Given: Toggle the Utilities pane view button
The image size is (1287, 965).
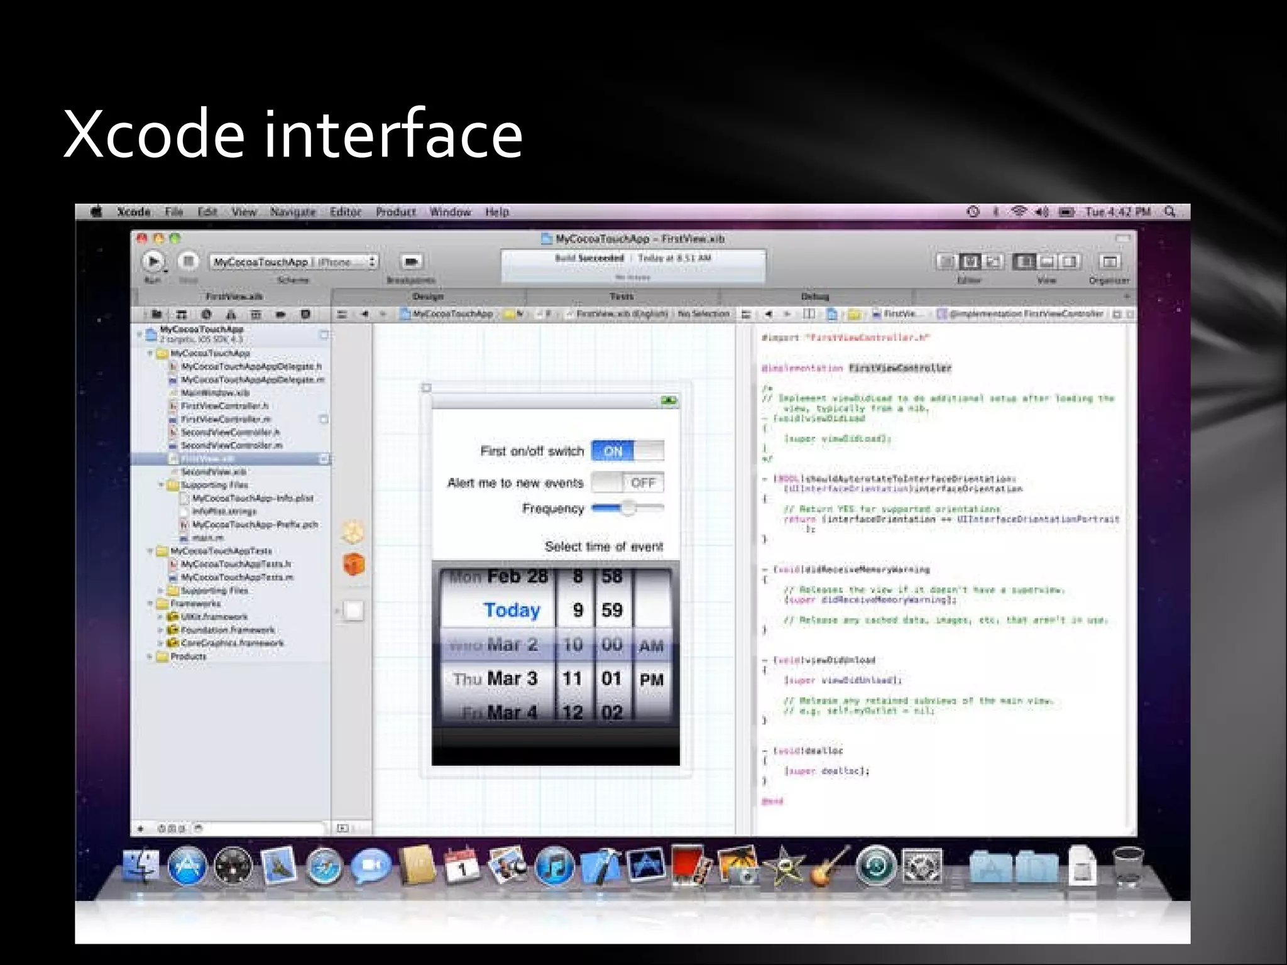Looking at the screenshot, I should [x=1070, y=261].
